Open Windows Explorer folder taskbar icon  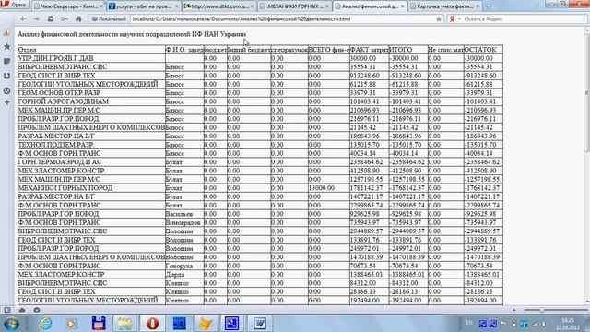125,324
